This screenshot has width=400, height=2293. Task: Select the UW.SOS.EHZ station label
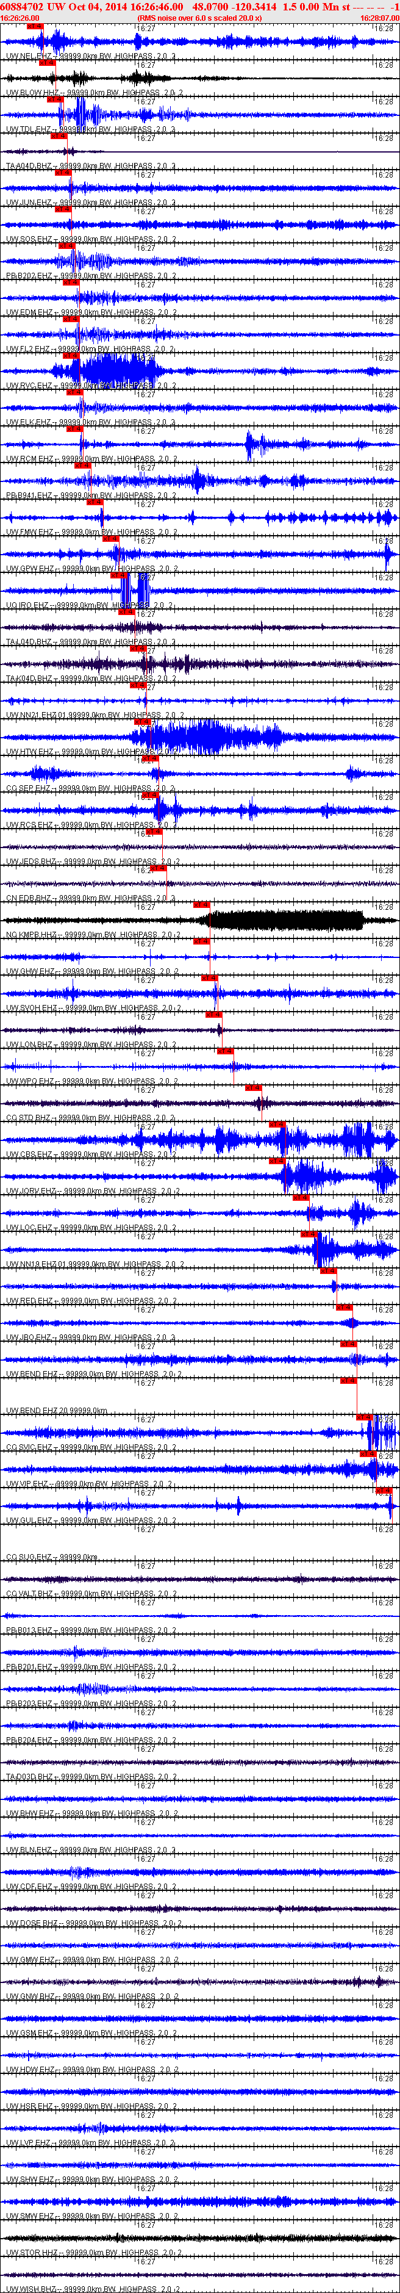click(x=90, y=239)
